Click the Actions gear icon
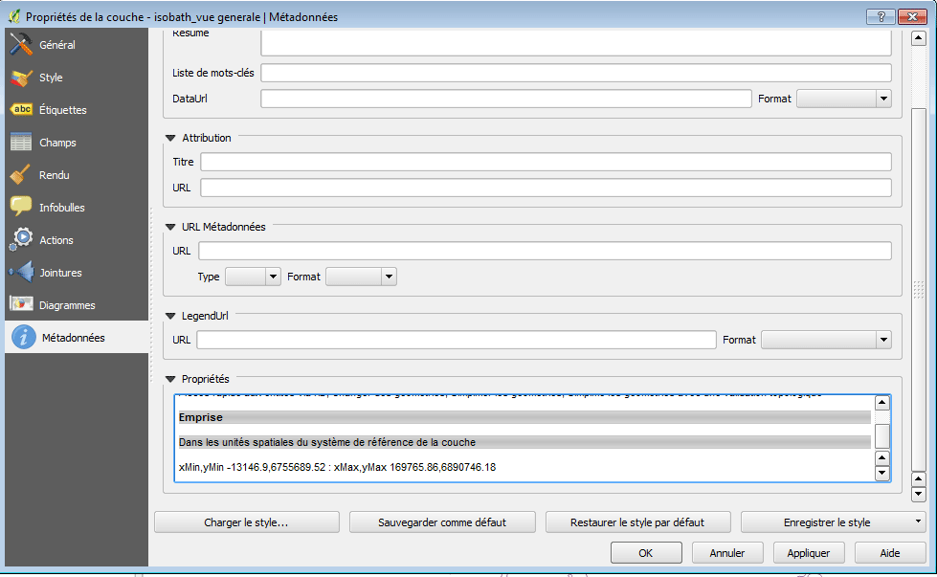Image resolution: width=937 pixels, height=577 pixels. tap(21, 240)
